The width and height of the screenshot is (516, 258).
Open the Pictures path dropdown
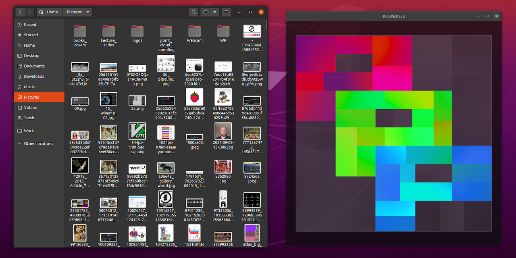pyautogui.click(x=77, y=12)
